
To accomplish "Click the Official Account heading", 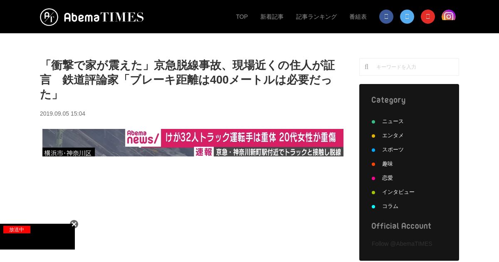I will [401, 226].
